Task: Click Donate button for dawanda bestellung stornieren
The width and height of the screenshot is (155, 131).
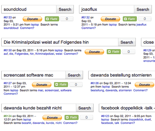Action: point(144,85)
